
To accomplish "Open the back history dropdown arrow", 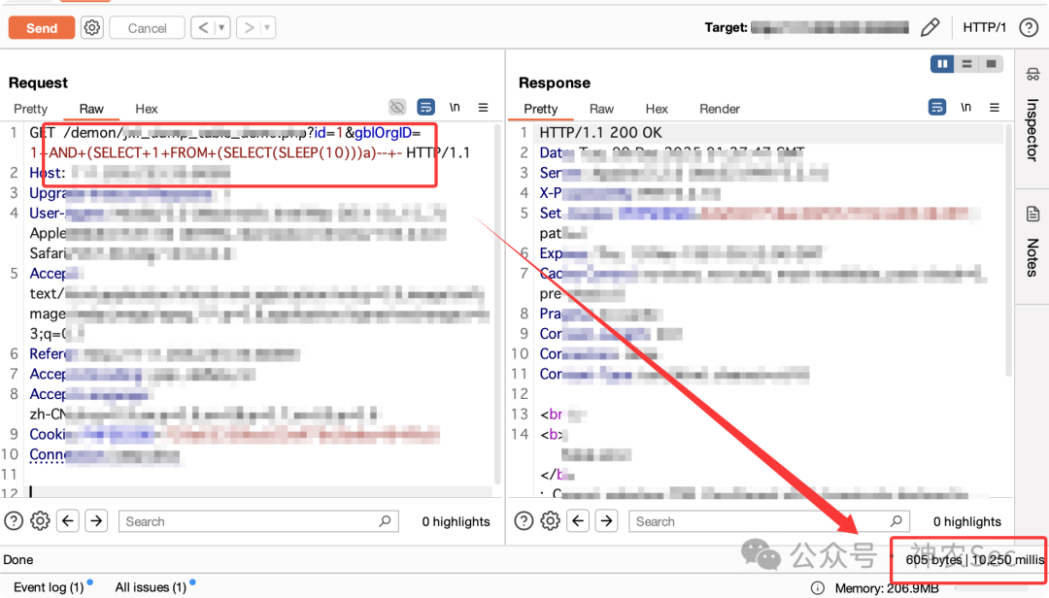I will [222, 28].
